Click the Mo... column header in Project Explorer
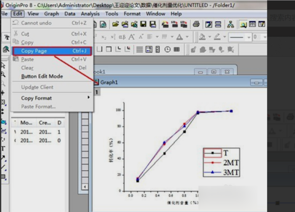Screen dimensions: 295x212 pyautogui.click(x=26, y=123)
